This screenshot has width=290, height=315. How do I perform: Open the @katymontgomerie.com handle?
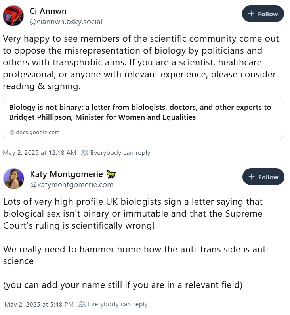click(x=72, y=184)
